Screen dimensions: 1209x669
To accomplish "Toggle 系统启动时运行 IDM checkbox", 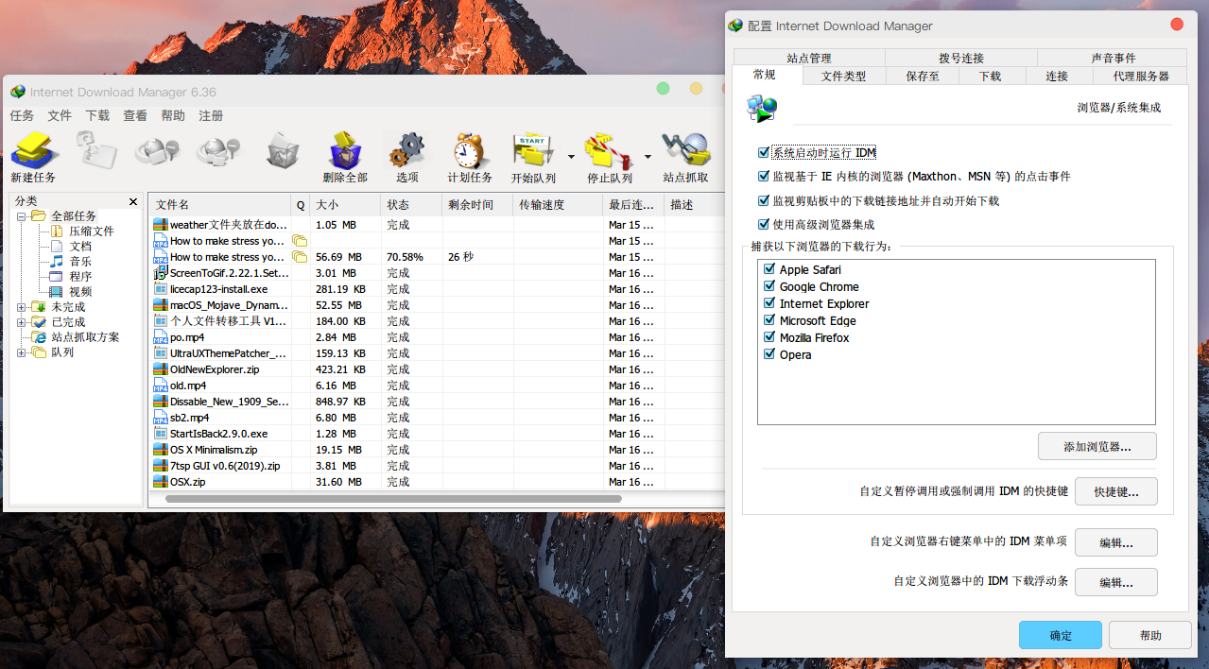I will tap(764, 152).
